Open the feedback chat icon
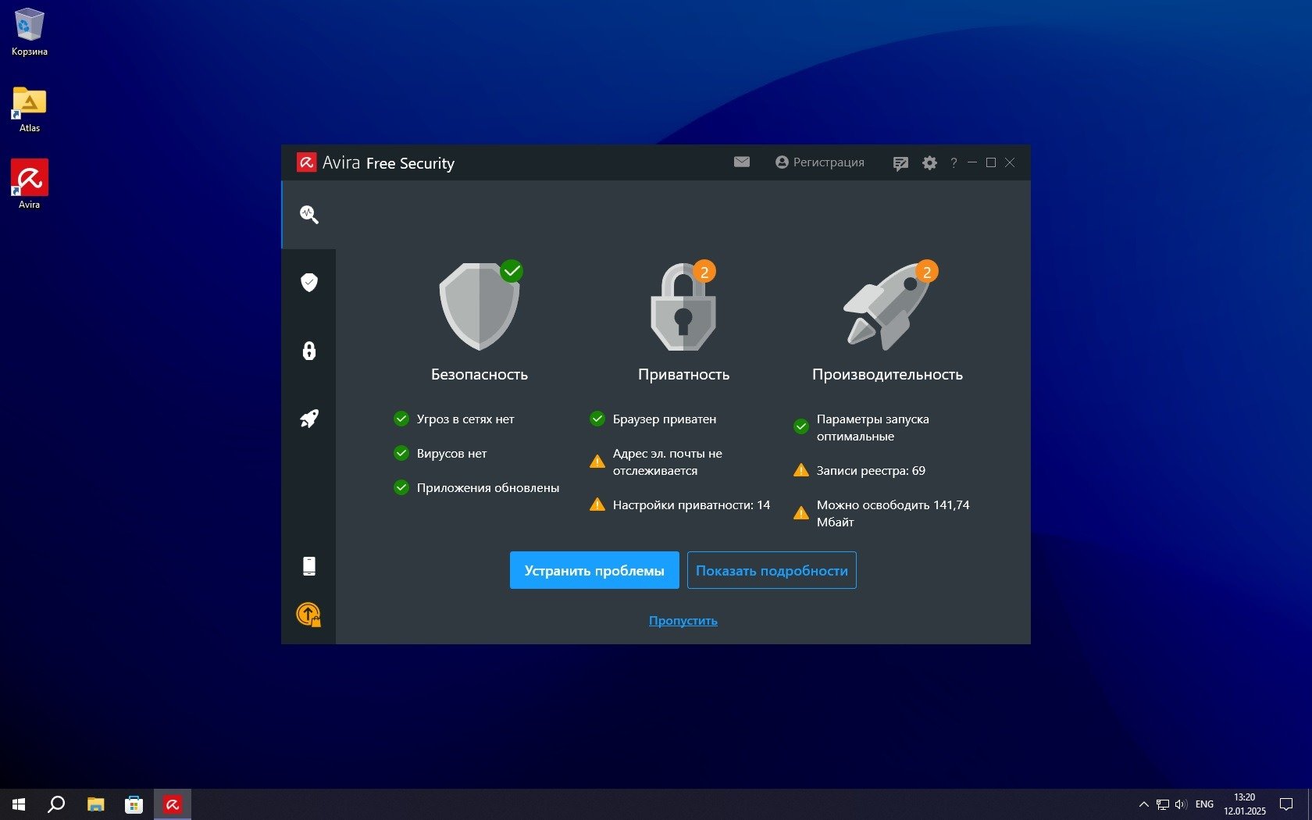Screen dimensions: 1312x820 [900, 163]
